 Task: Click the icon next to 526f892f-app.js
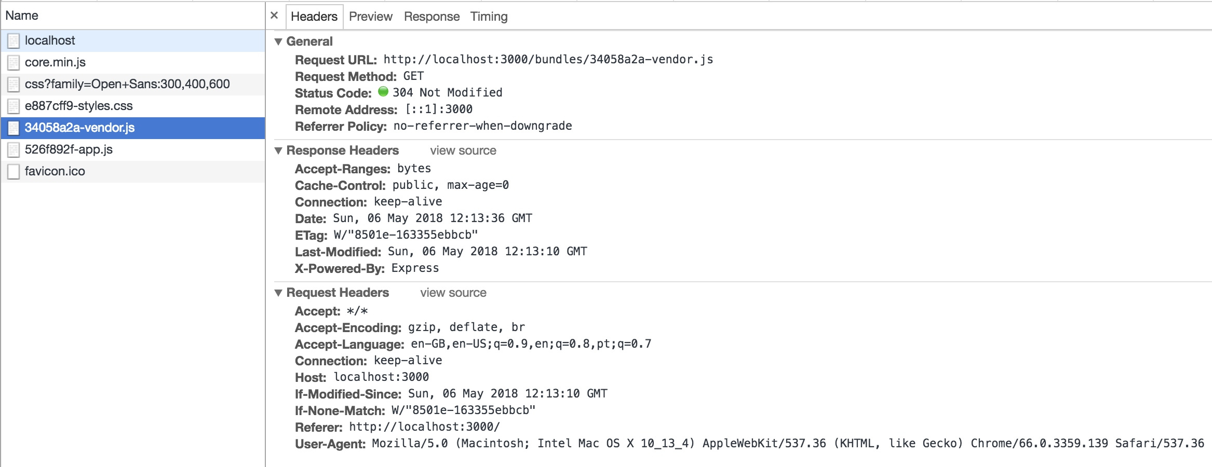[x=14, y=149]
